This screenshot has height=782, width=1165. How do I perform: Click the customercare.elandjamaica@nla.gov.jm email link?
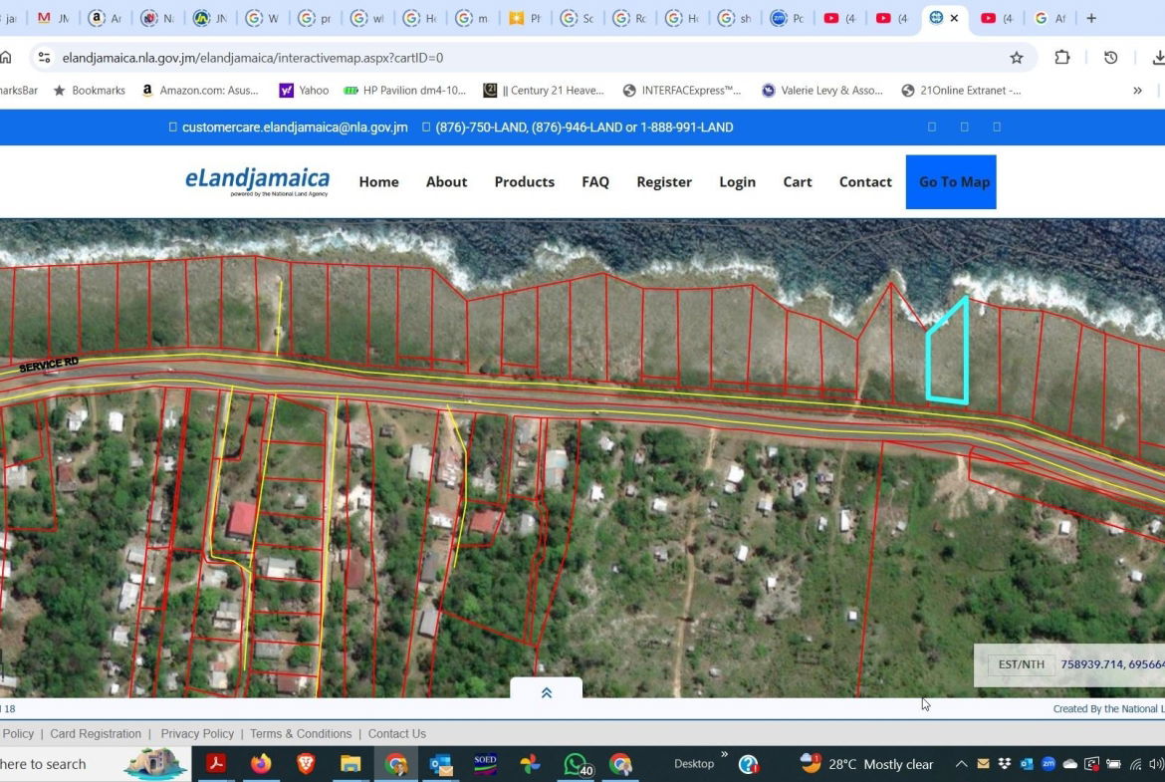coord(294,127)
